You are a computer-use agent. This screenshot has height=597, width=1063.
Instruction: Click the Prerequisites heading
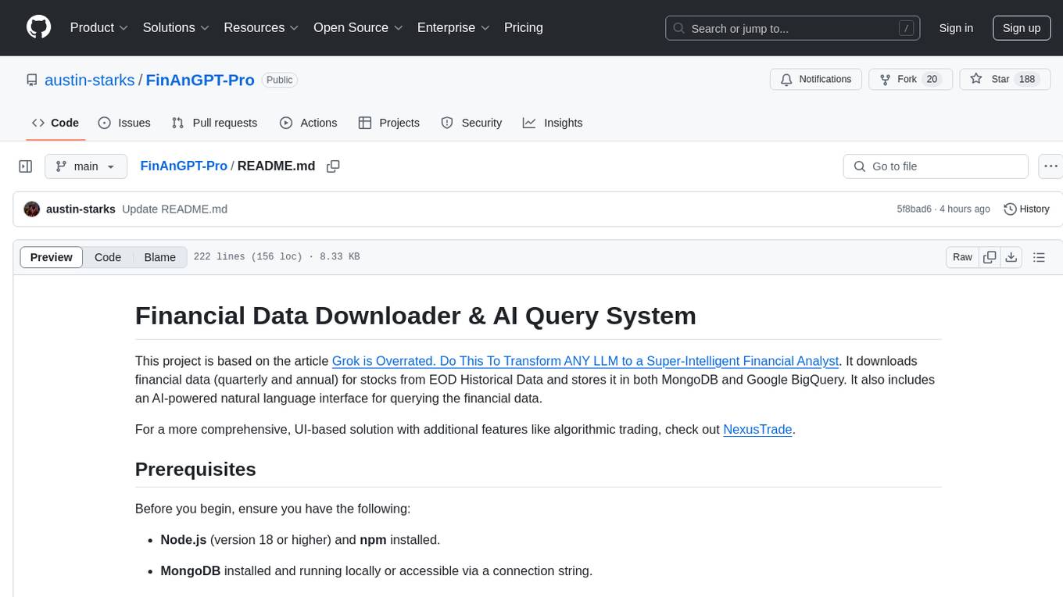[195, 469]
